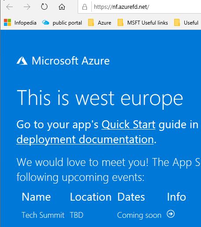Click the padlock site security icon
201x227 pixels.
point(85,7)
